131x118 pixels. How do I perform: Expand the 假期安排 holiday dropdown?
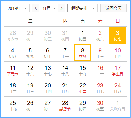click(x=82, y=8)
